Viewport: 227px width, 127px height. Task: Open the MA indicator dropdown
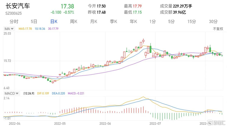[x=9, y=29]
